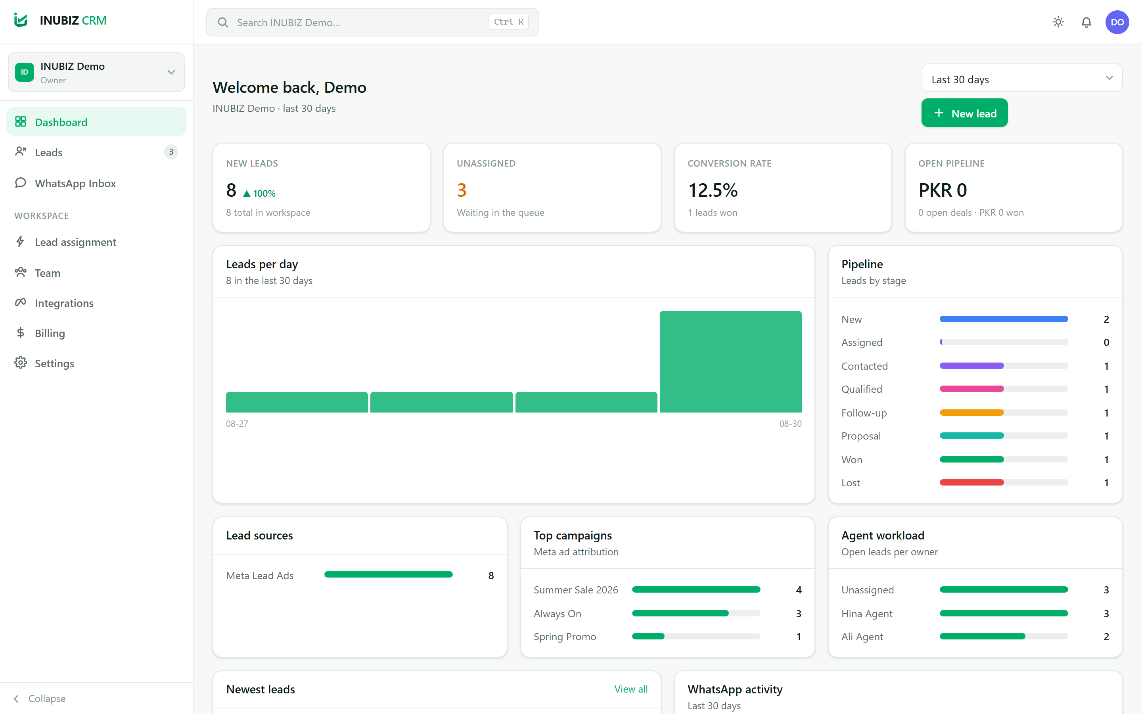The image size is (1142, 714).
Task: Open the Integrations page
Action: click(96, 303)
